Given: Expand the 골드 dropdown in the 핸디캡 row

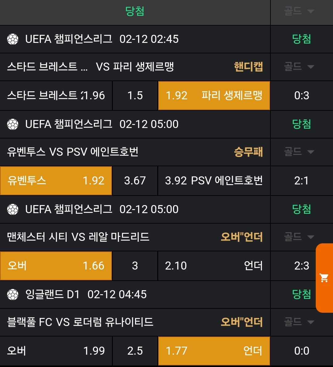Looking at the screenshot, I should pyautogui.click(x=299, y=67).
